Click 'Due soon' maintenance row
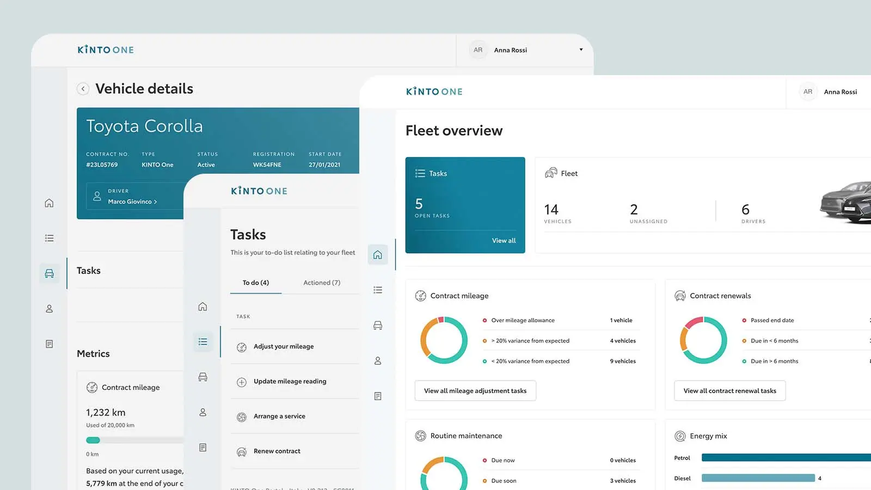Viewport: 871px width, 490px height. 561,481
